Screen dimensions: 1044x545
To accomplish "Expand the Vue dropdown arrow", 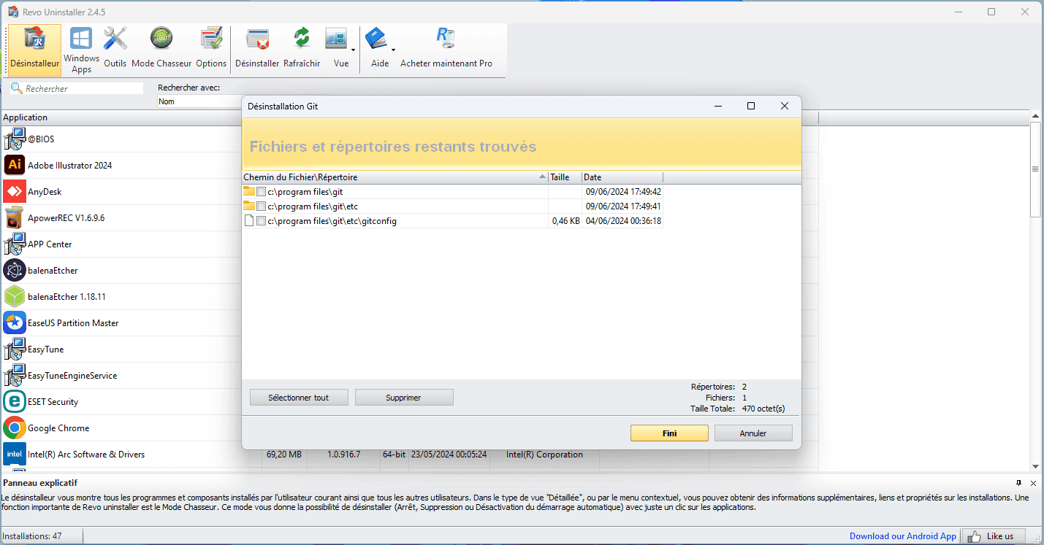I will pyautogui.click(x=354, y=50).
